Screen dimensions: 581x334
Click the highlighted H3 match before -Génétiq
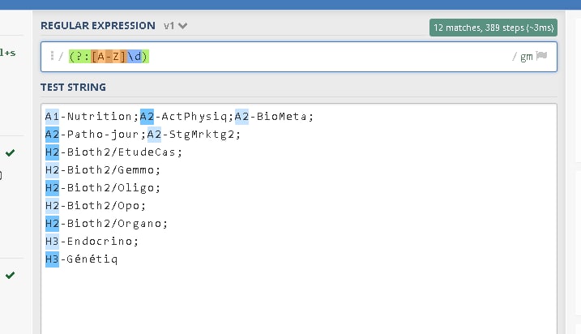[x=52, y=259]
